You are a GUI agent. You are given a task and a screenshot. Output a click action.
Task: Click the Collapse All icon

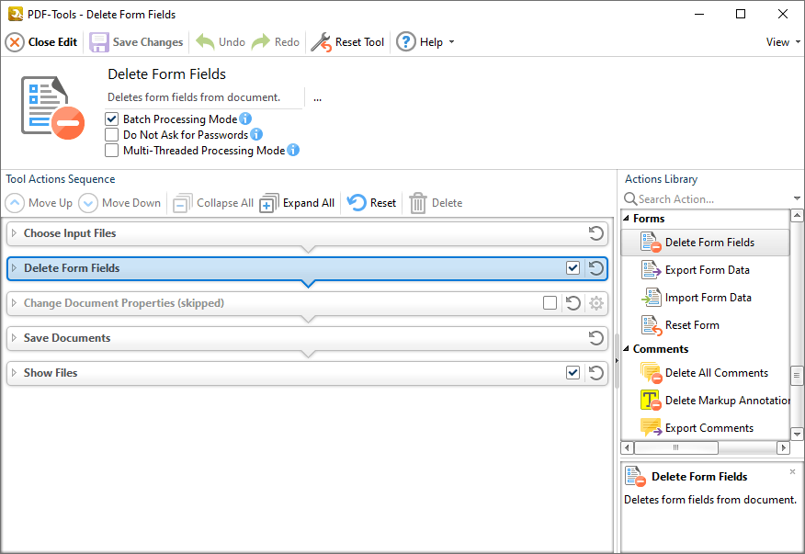tap(182, 203)
